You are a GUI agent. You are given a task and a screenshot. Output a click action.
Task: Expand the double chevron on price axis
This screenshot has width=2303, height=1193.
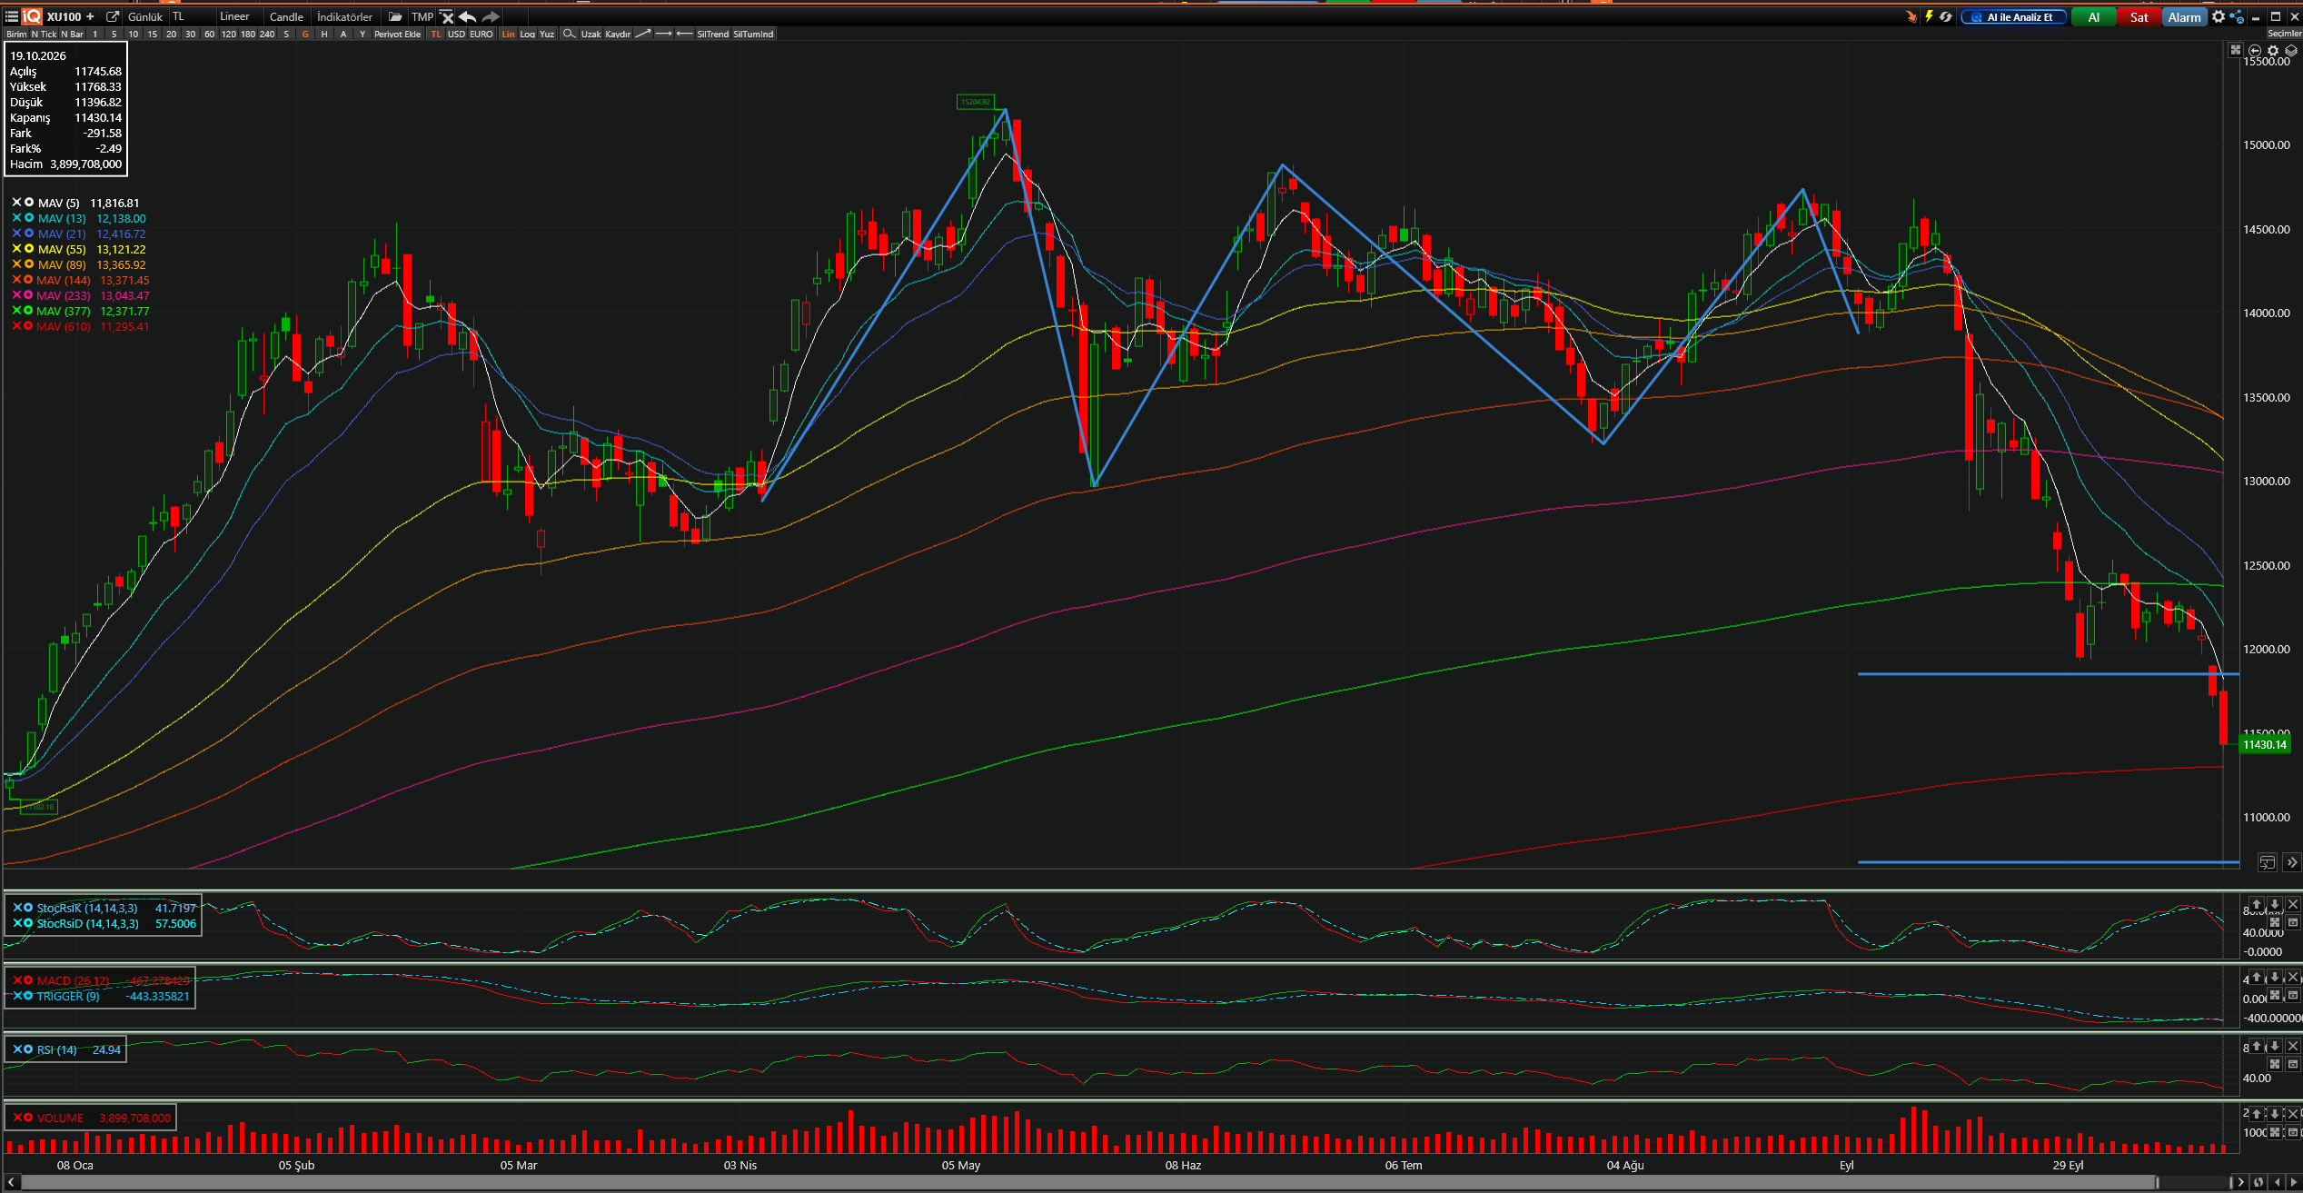pyautogui.click(x=2291, y=862)
